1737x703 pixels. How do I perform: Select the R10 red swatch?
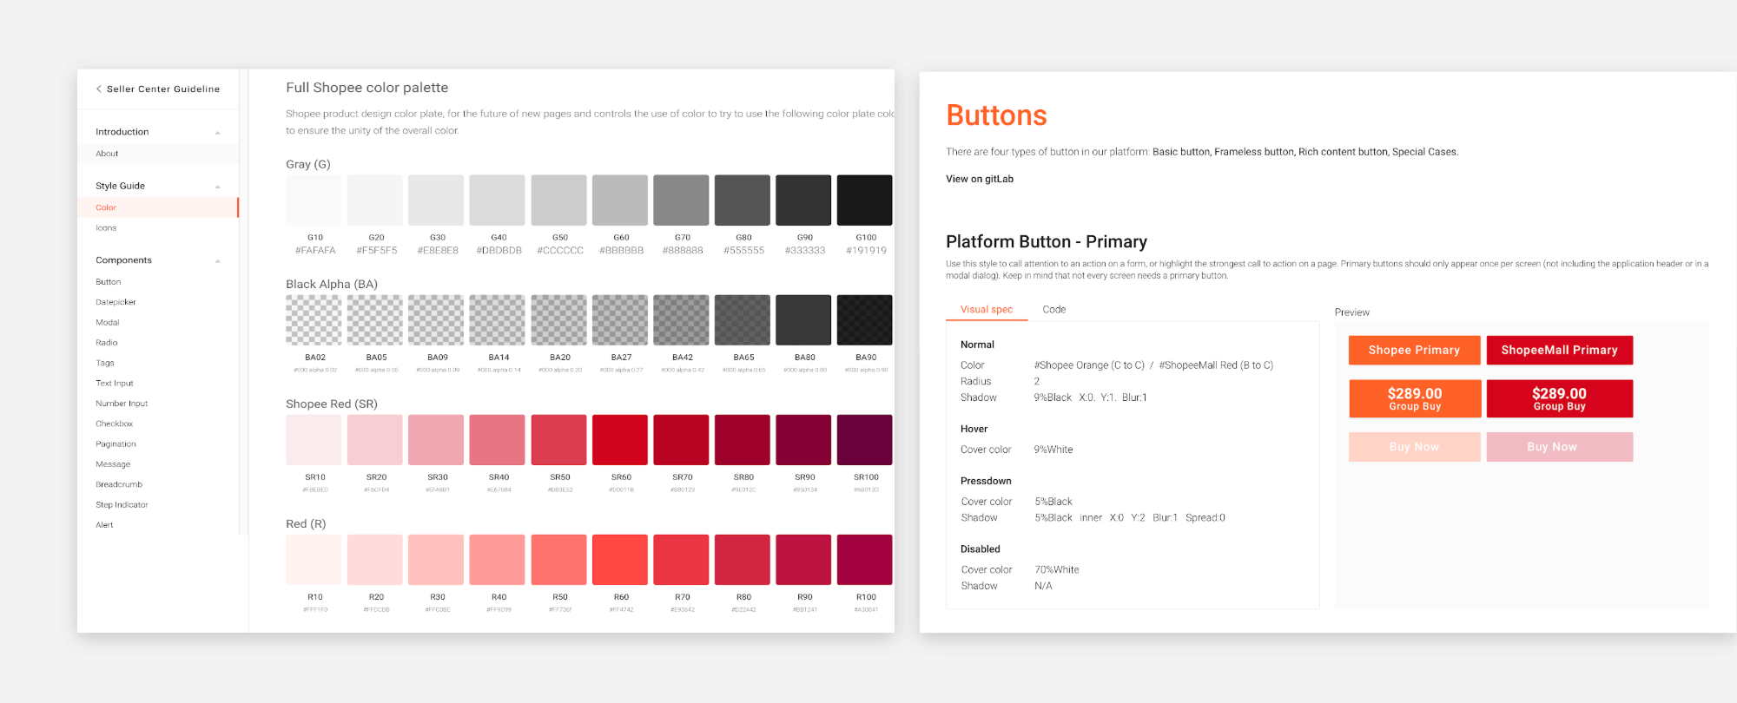tap(314, 560)
